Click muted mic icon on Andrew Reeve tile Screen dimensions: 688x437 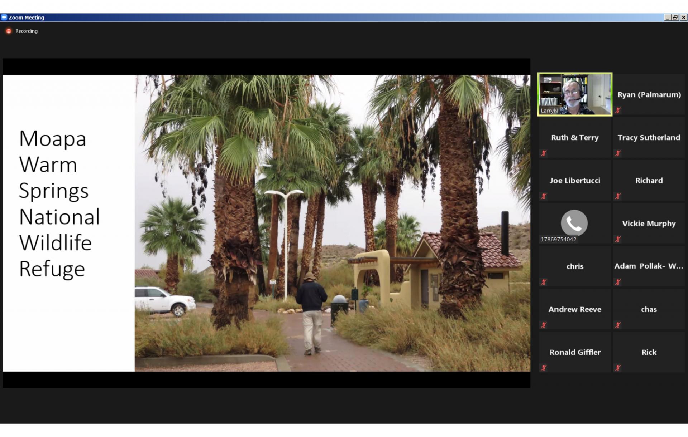coord(544,325)
